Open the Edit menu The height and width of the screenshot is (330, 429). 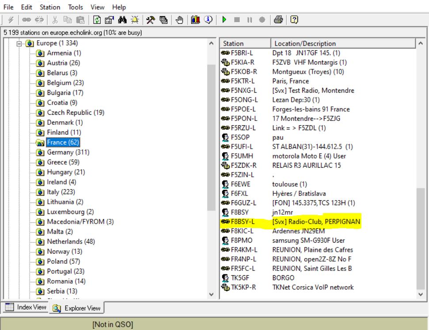pos(27,7)
